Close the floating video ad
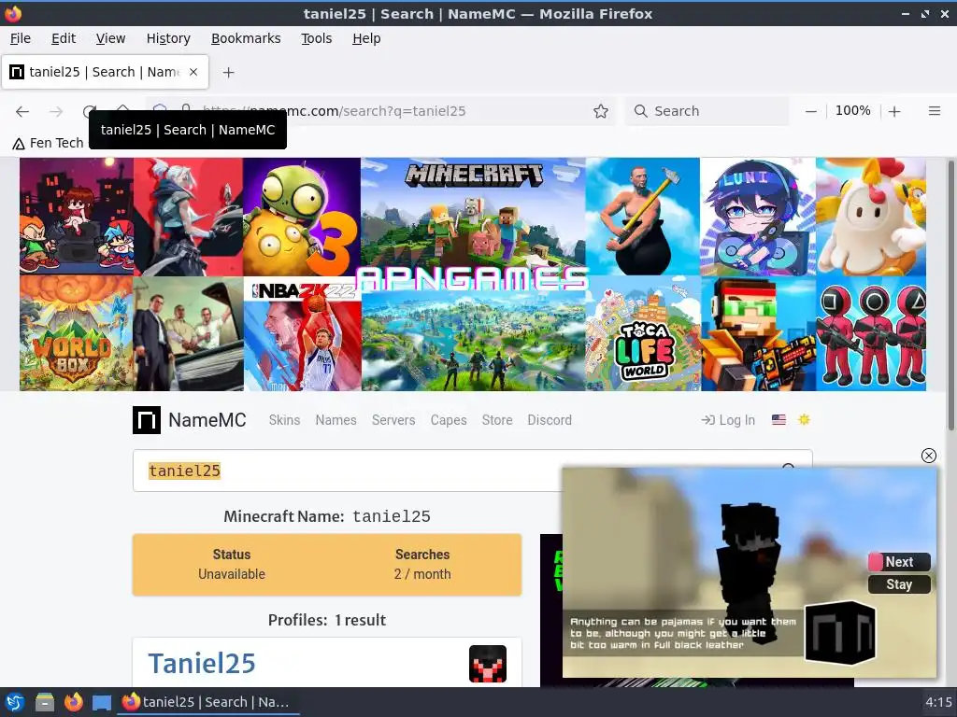The image size is (957, 717). coord(928,456)
